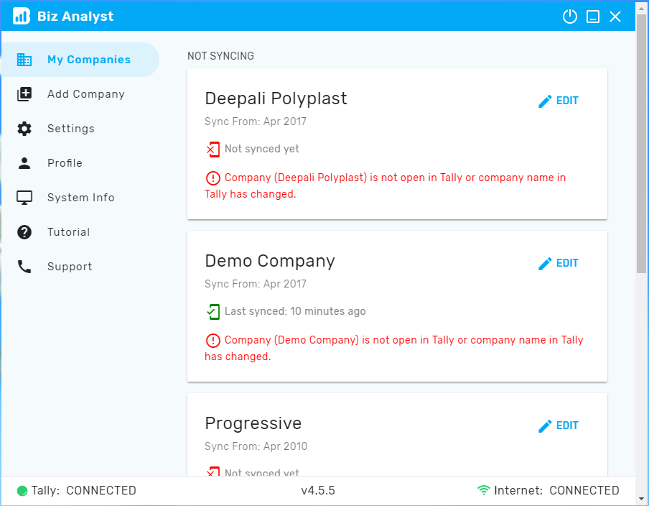Click the power icon in title bar
The width and height of the screenshot is (649, 506).
[x=569, y=17]
